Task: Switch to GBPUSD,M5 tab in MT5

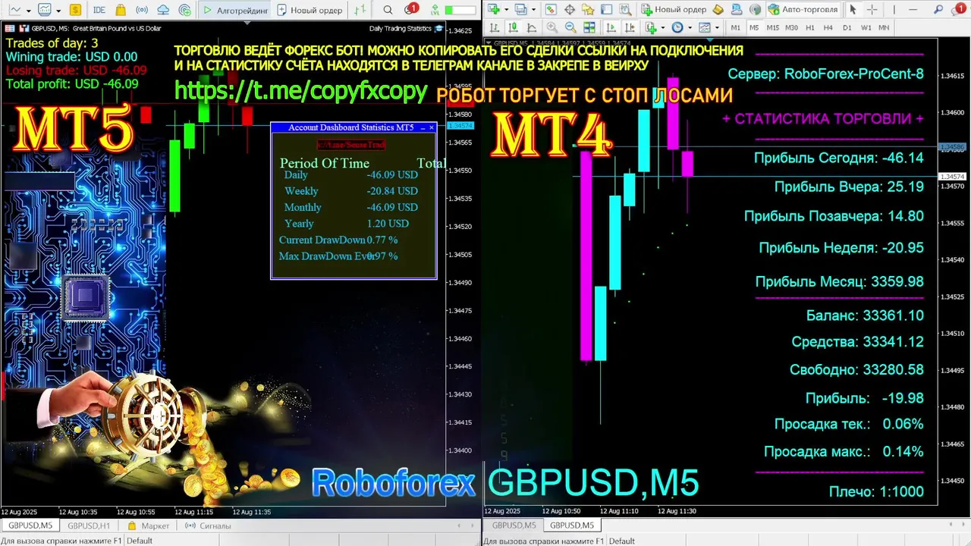Action: (30, 526)
